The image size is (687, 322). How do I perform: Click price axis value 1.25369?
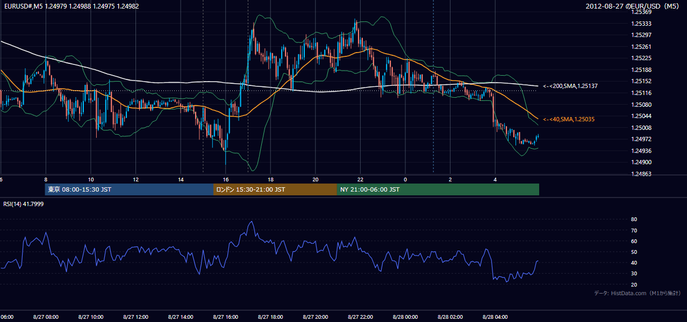pos(642,12)
